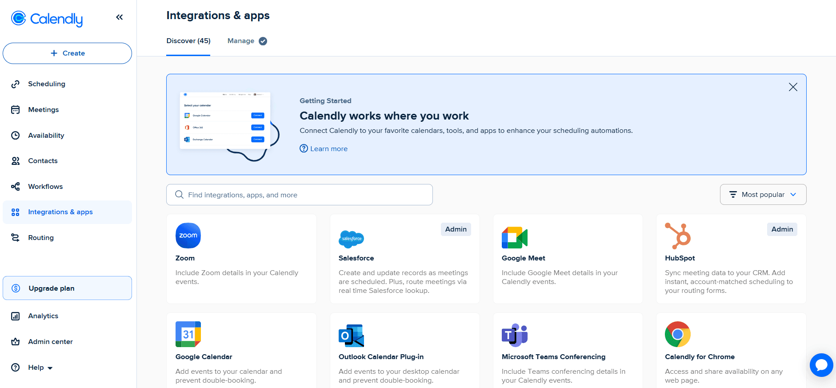Click the Salesforce card title

[356, 258]
